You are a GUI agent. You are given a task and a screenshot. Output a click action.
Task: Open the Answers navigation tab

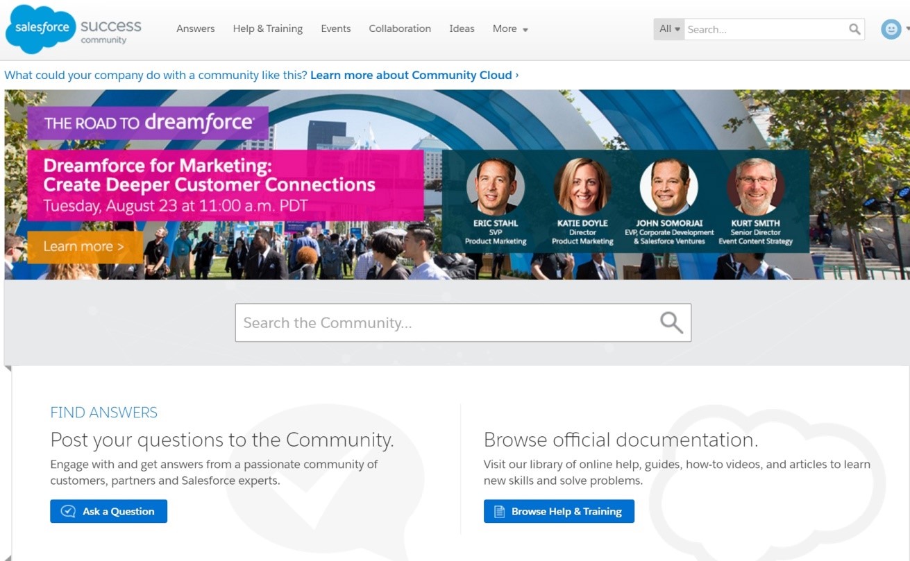pyautogui.click(x=195, y=28)
